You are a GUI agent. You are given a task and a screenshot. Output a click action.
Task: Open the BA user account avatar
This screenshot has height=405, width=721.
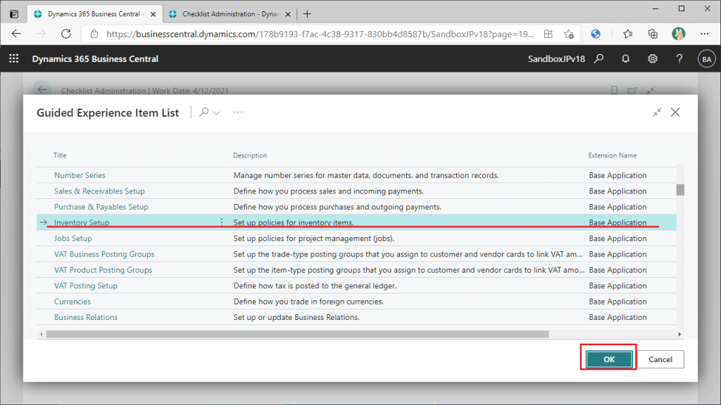(707, 59)
